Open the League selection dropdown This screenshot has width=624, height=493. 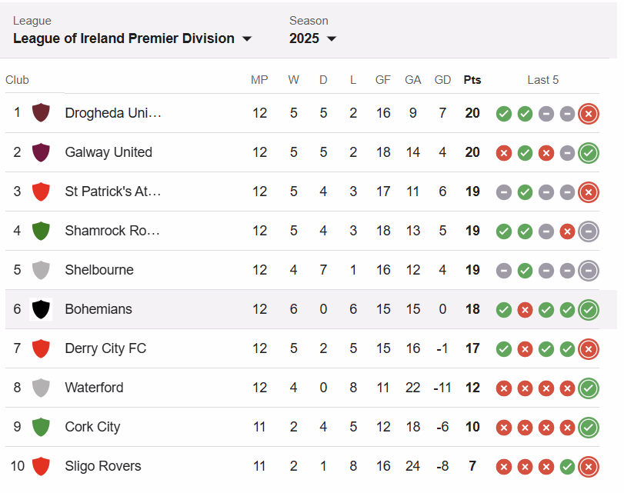(132, 38)
